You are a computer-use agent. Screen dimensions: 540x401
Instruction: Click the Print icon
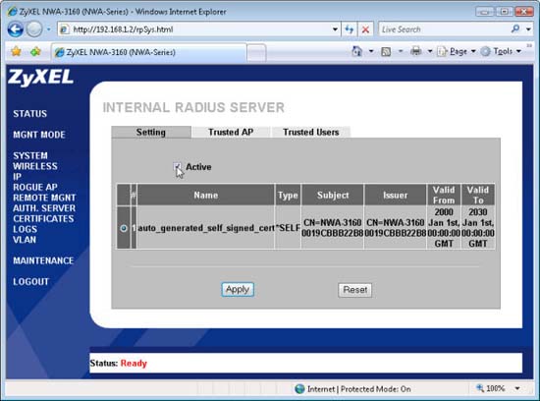416,51
